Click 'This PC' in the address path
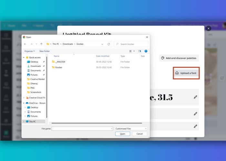Screen dimensions: 226x161 click(x=56, y=44)
